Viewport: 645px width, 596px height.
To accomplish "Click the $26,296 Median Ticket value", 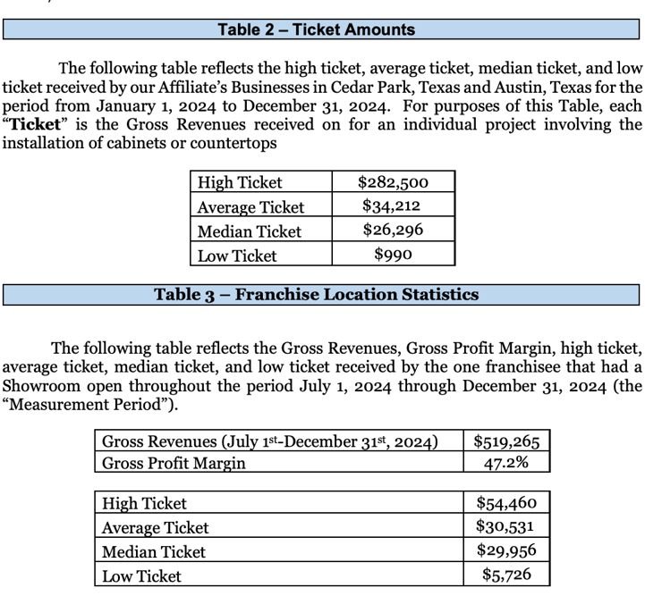I will (x=393, y=231).
